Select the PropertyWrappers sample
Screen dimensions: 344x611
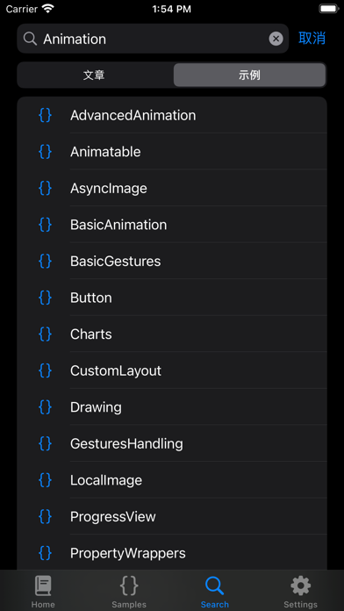tap(172, 552)
